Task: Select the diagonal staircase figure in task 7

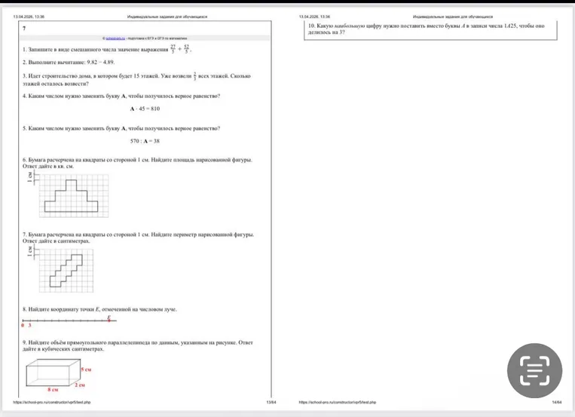Action: [x=65, y=266]
